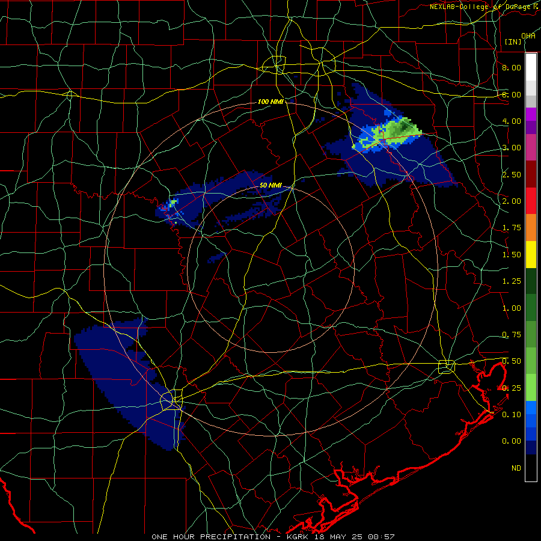The height and width of the screenshot is (541, 541).
Task: Click the '50 NMI' range ring label
Action: coord(271,185)
